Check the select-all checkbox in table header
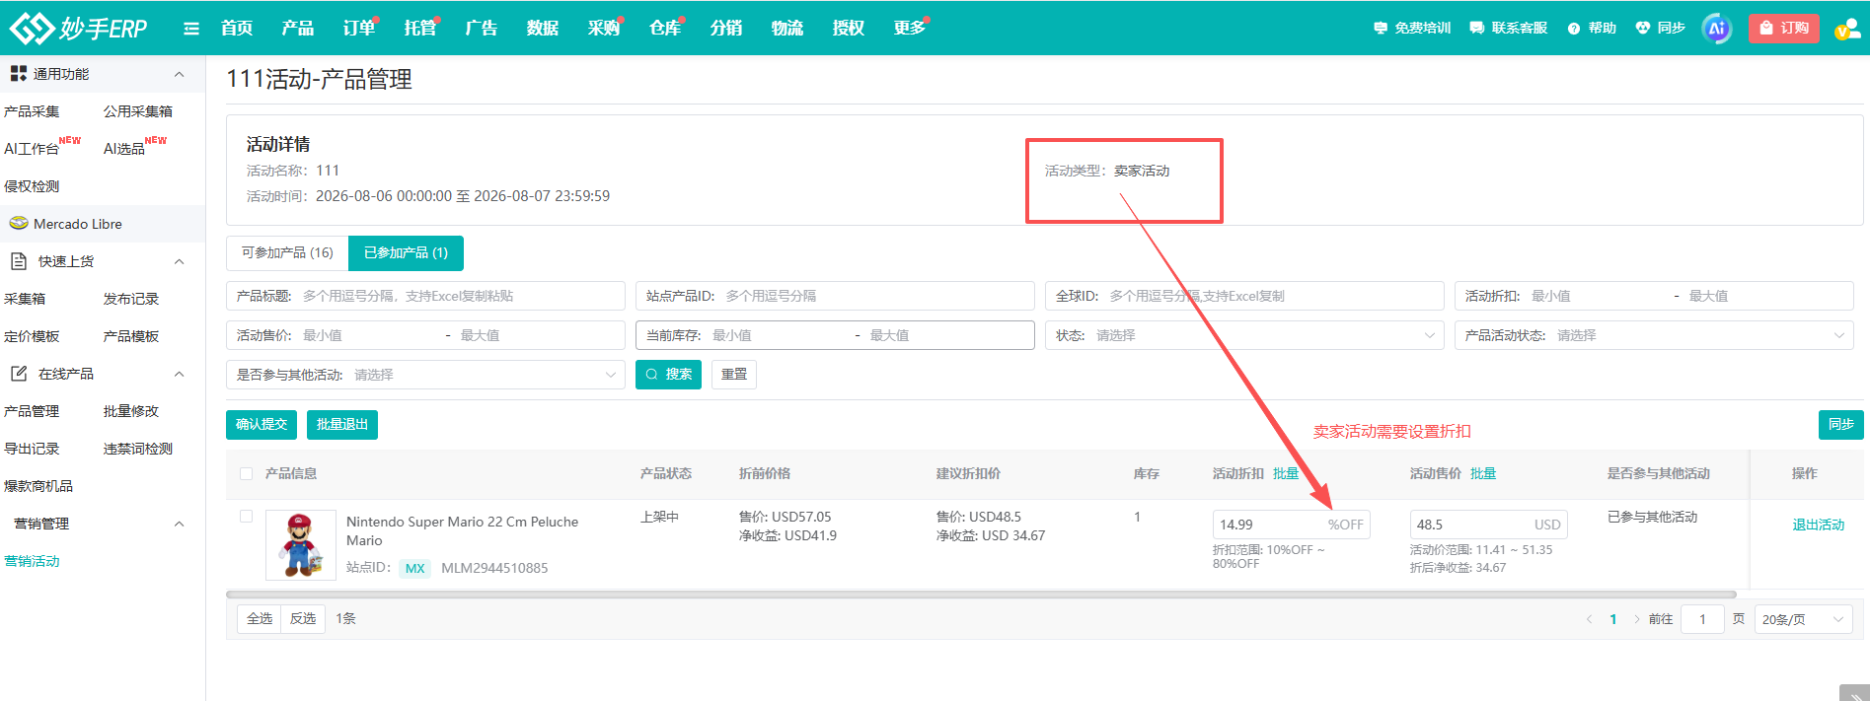The width and height of the screenshot is (1870, 701). (x=247, y=474)
